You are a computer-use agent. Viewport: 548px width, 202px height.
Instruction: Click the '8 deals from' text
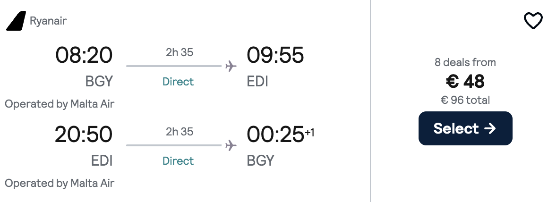(x=465, y=62)
